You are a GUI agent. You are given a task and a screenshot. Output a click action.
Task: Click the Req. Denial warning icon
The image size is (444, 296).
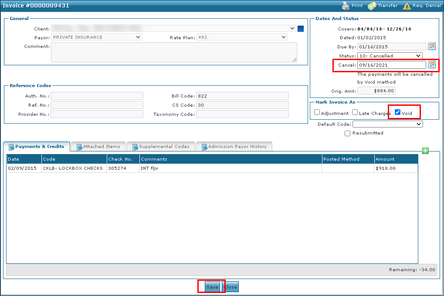pos(407,6)
